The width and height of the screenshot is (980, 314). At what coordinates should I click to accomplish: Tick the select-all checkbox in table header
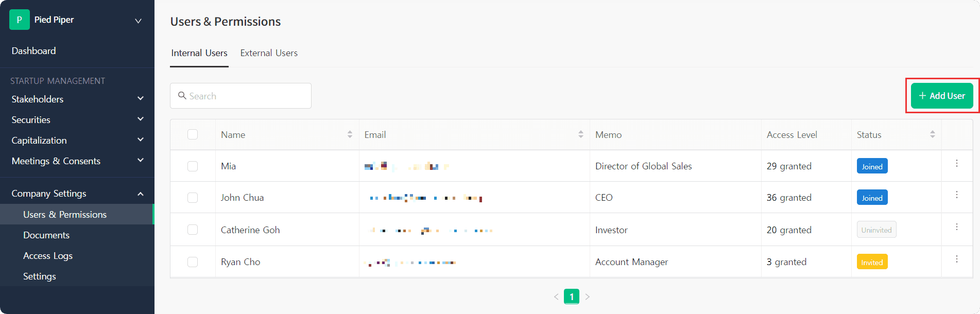click(193, 134)
